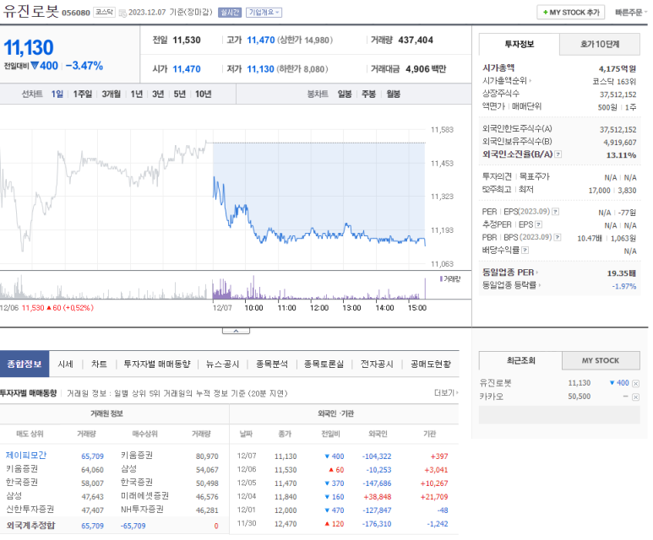The height and width of the screenshot is (540, 653).
Task: Remove 유진로봇 from the recent list
Action: 635,384
